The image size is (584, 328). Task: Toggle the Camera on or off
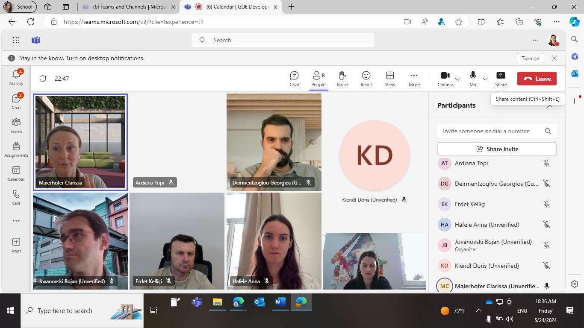pyautogui.click(x=445, y=79)
